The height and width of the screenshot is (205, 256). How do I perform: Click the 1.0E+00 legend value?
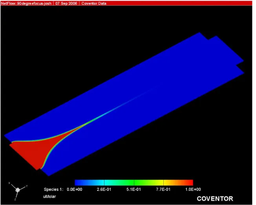click(x=193, y=189)
